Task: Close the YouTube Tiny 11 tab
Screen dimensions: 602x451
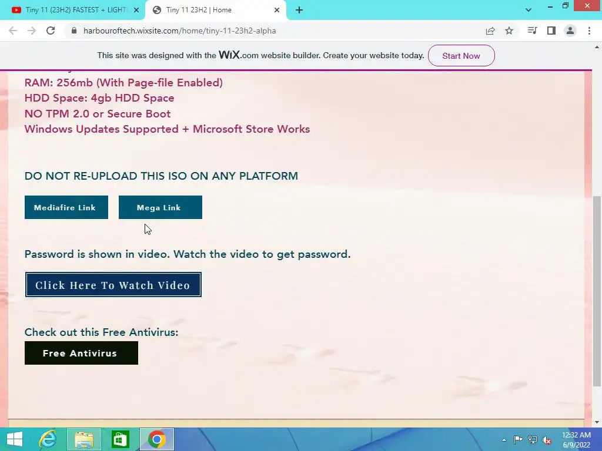Action: (136, 10)
